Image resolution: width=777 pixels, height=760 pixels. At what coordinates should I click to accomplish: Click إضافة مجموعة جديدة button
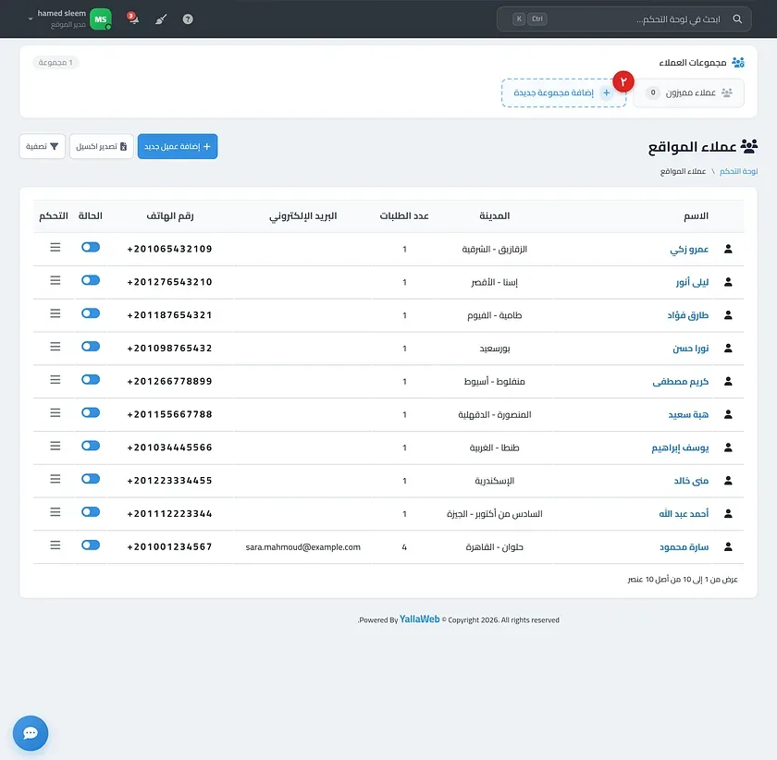[x=564, y=92]
